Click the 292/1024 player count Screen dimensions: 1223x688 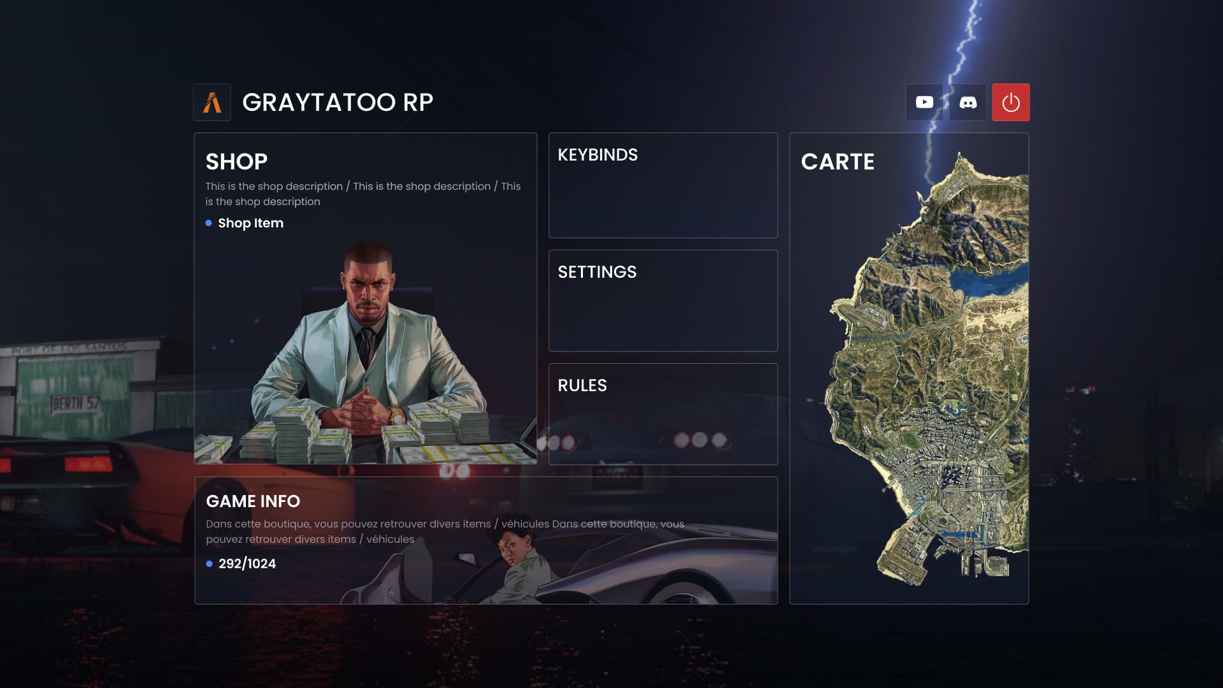[247, 564]
